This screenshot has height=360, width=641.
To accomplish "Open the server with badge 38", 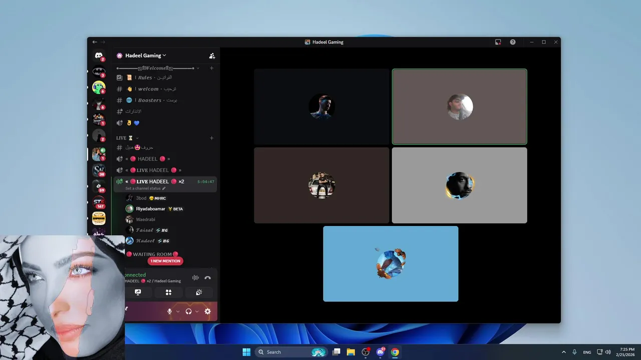I will [99, 170].
